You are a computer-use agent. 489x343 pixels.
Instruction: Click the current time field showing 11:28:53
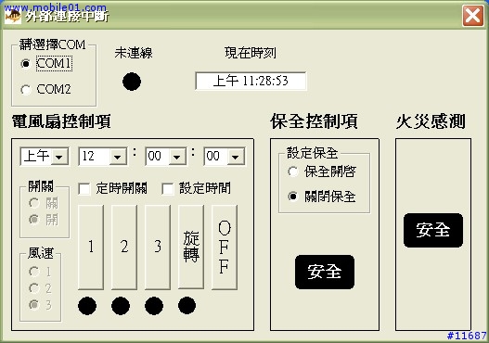(x=251, y=82)
